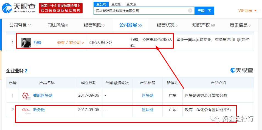The image size is (262, 130).
Task: Open the 经营状况 section tab
Action: [167, 25]
